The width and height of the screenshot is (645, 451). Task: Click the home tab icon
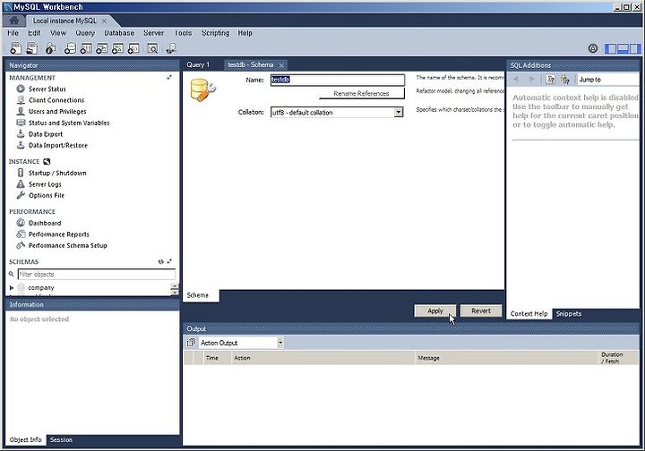coord(14,21)
